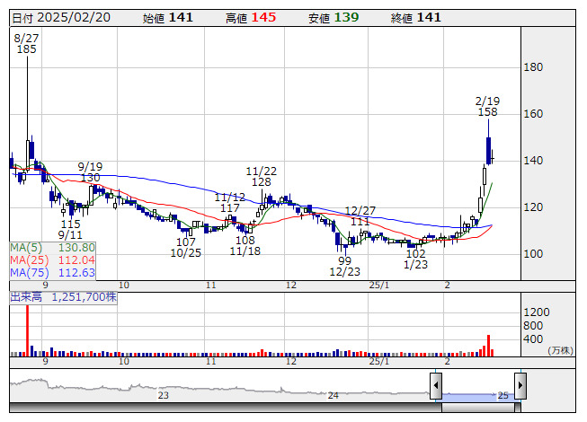Click the 100 price axis label
587x422 pixels.
533,254
